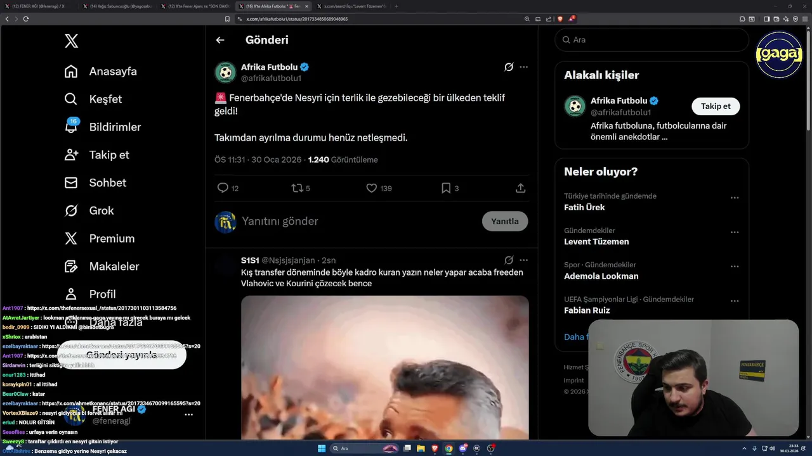
Task: Open Discord from the taskbar
Action: [x=463, y=448]
